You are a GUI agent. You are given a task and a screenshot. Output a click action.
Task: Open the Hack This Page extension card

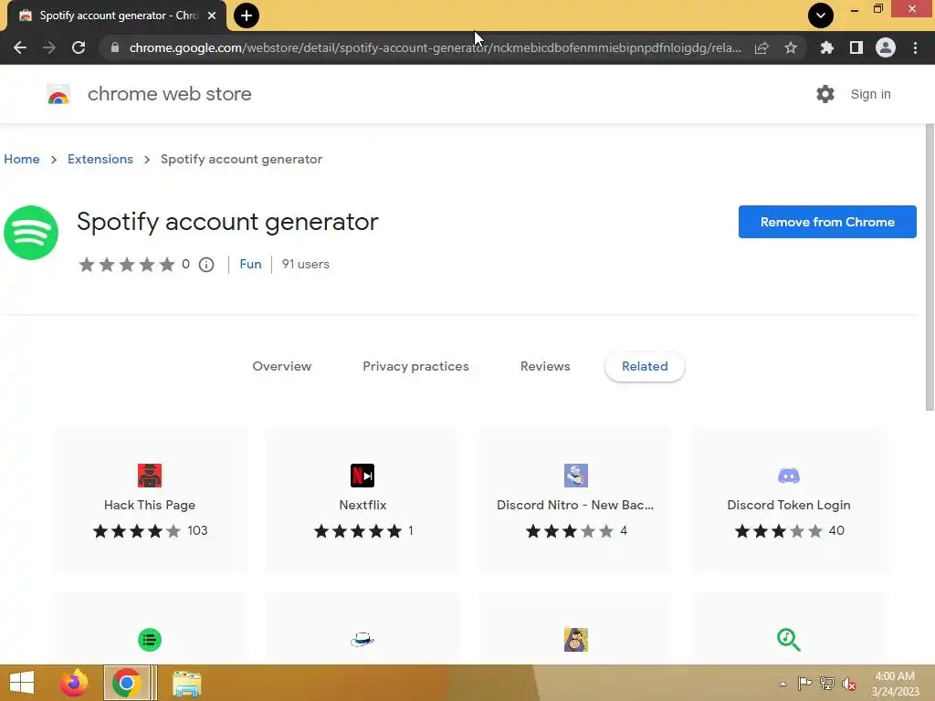pyautogui.click(x=150, y=500)
